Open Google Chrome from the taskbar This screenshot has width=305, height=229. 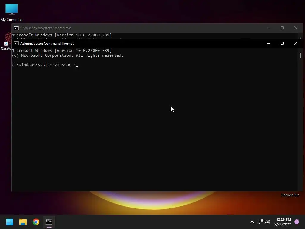pos(36,222)
